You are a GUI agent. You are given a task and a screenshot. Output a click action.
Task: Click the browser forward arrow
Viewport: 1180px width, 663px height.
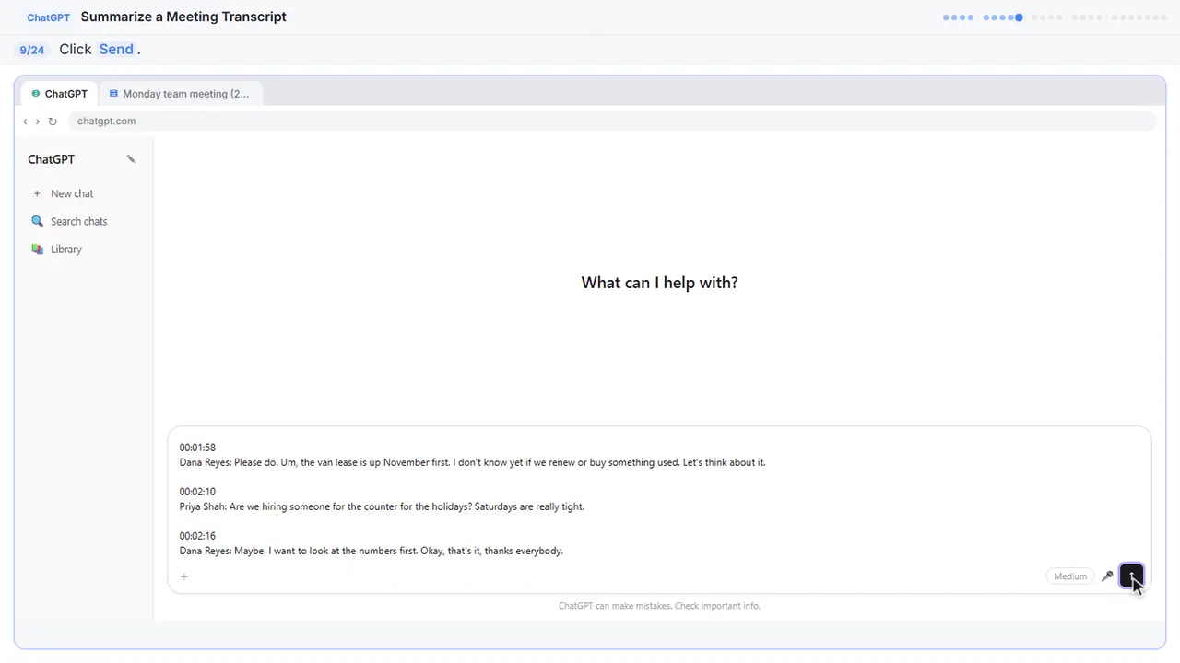[38, 122]
